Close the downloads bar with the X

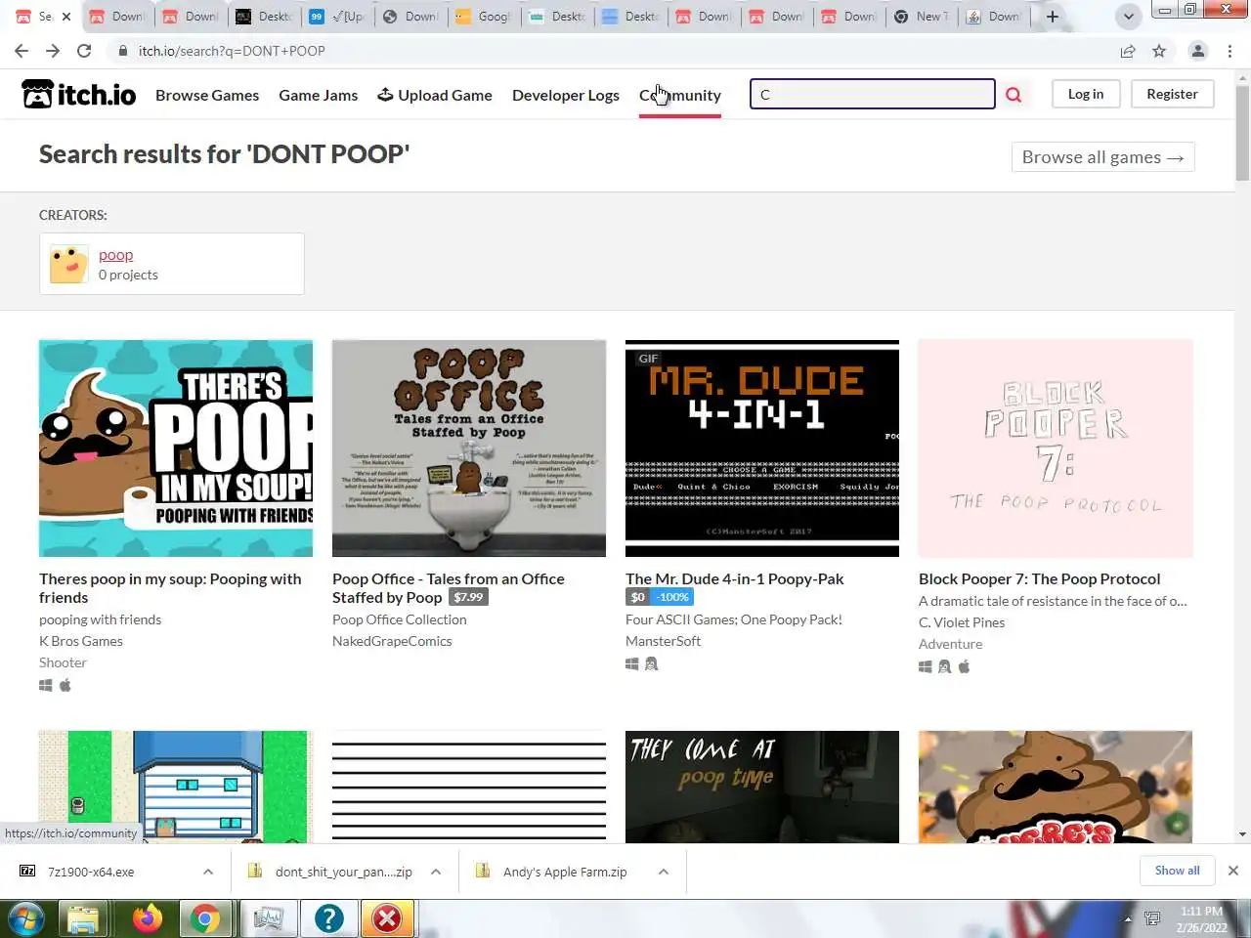pos(1232,871)
